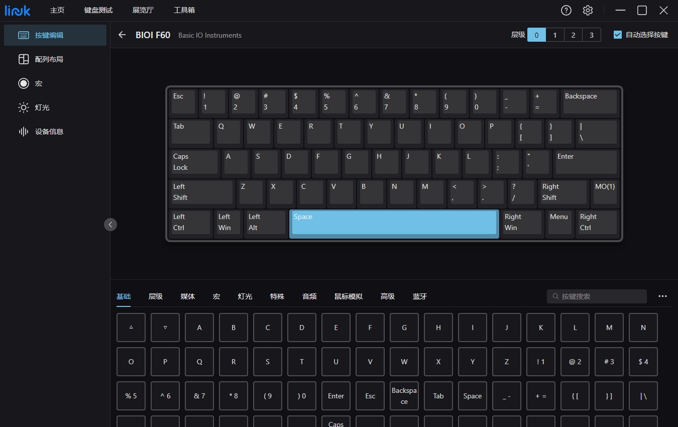Select the triangle-down transparent keycode

(x=165, y=328)
